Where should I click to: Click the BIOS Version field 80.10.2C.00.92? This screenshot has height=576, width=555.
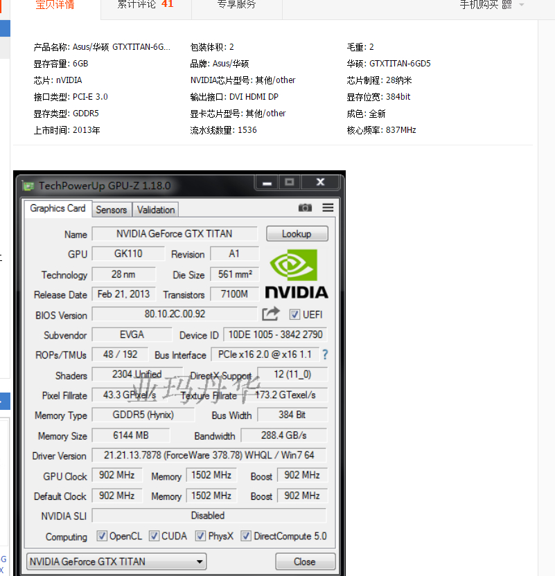point(175,314)
